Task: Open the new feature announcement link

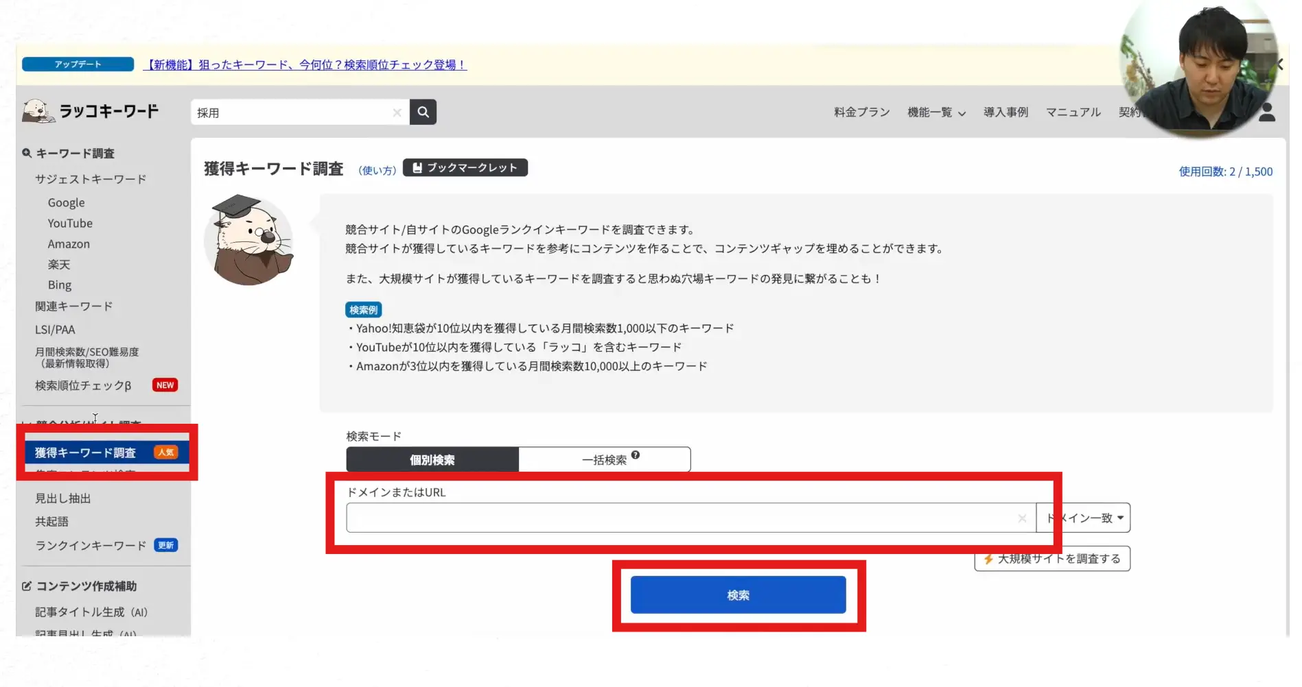Action: point(305,64)
